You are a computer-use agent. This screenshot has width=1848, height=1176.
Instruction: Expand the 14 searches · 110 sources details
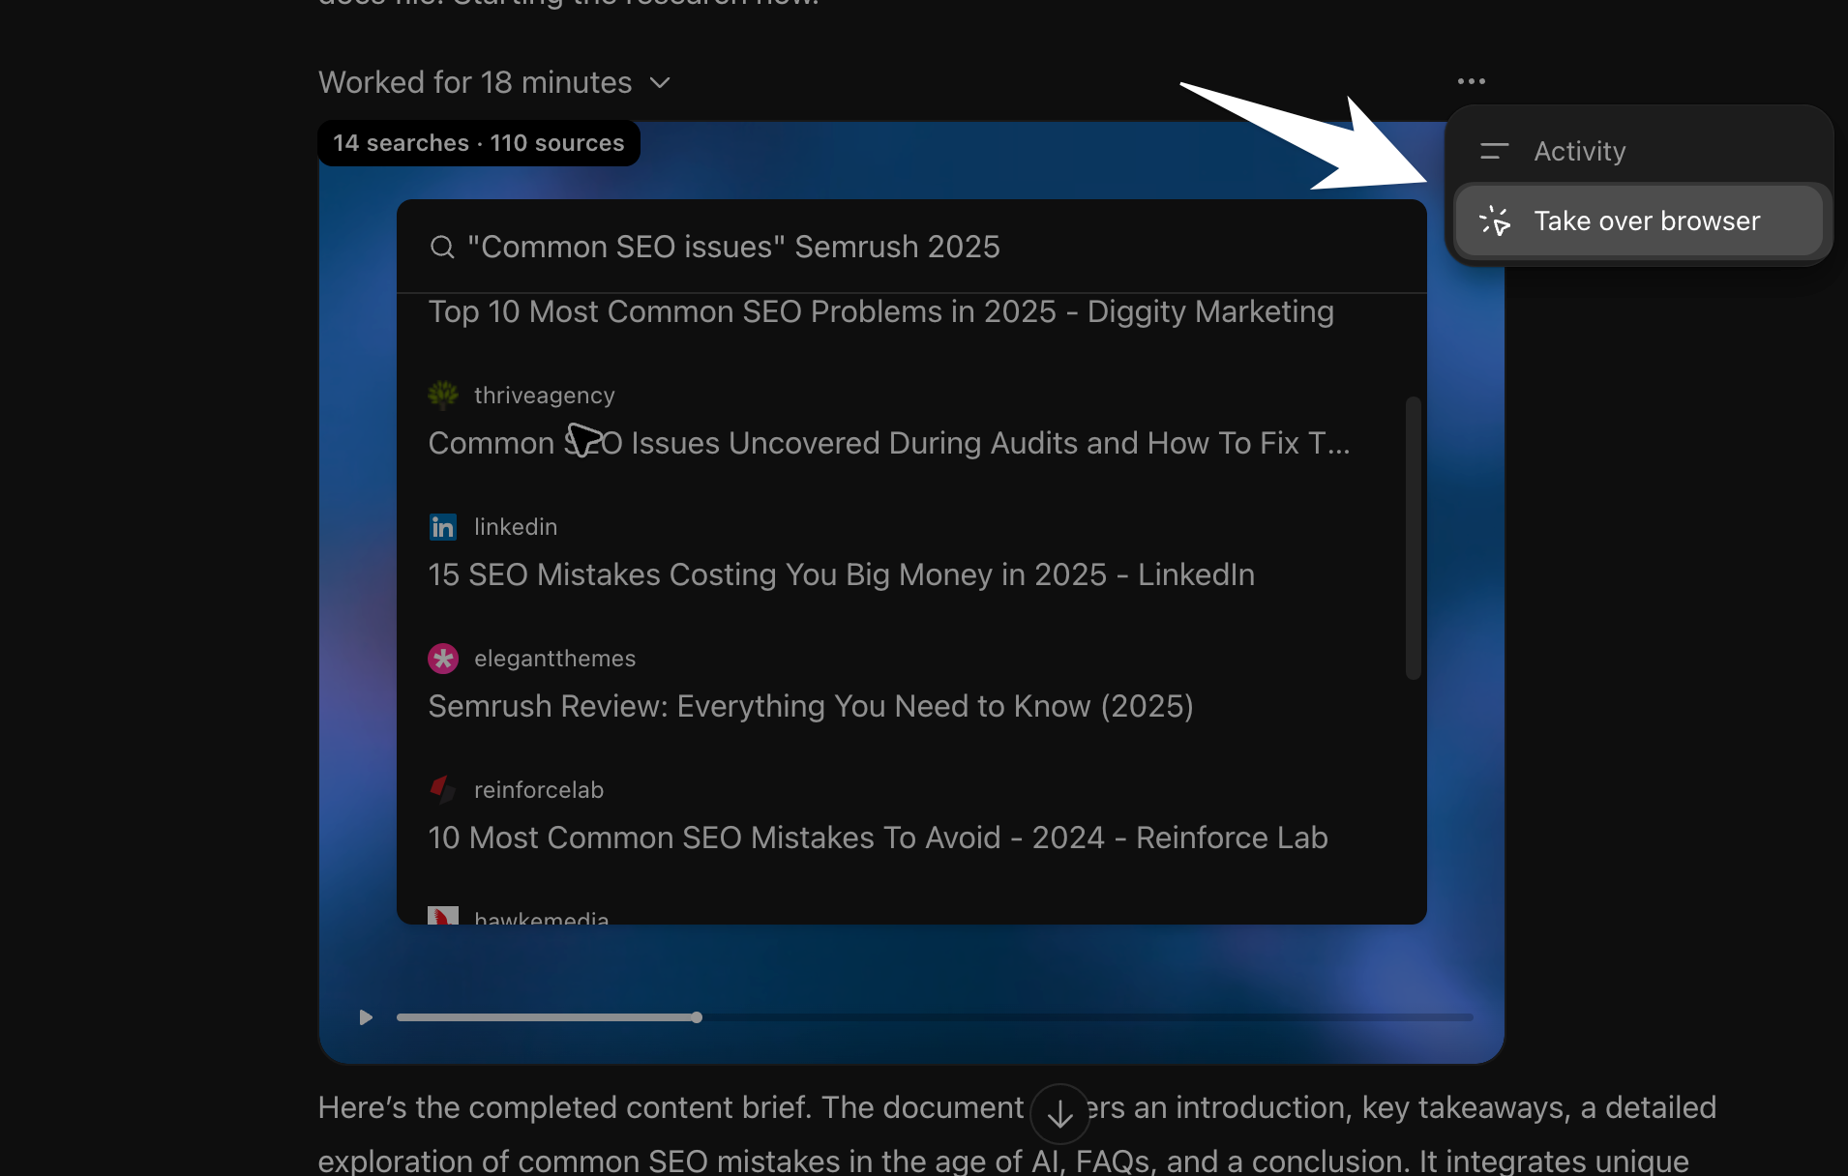pos(478,142)
